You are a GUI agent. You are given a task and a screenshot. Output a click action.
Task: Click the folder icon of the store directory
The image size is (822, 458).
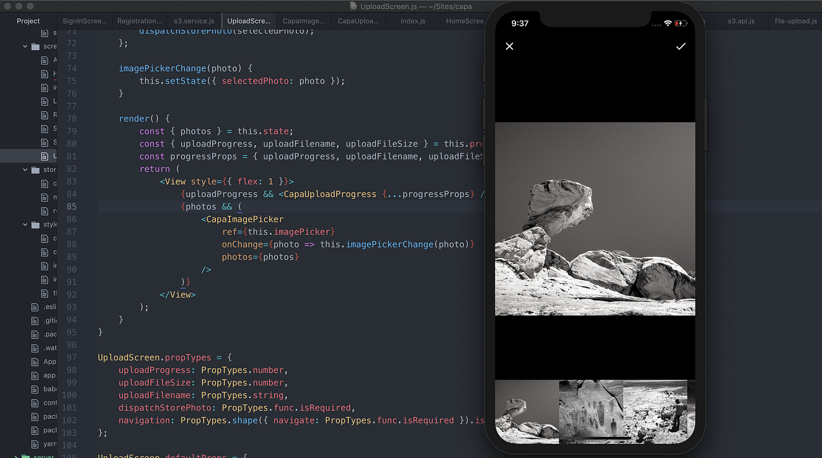36,169
